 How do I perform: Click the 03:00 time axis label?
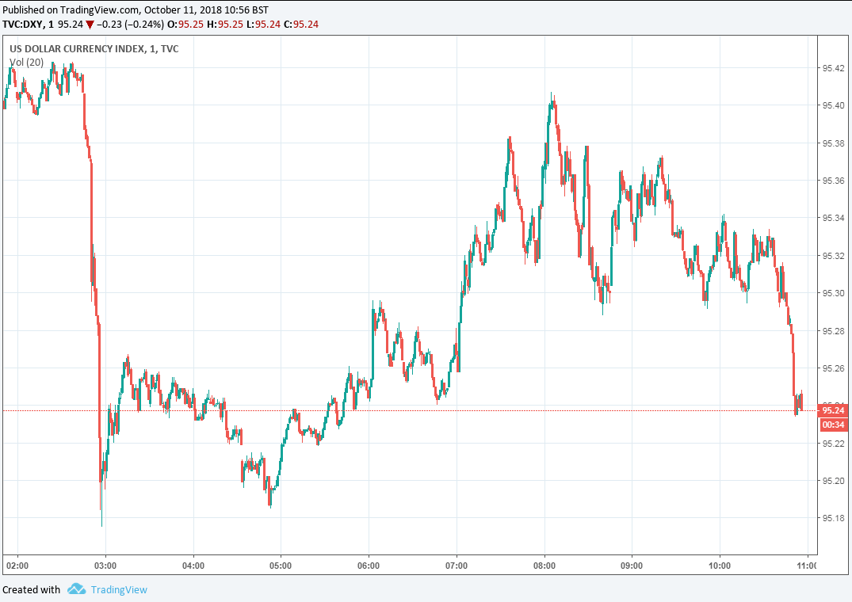105,566
